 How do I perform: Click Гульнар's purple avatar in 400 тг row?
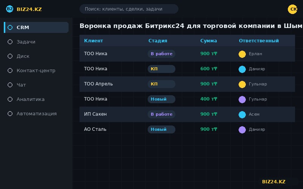[242, 99]
